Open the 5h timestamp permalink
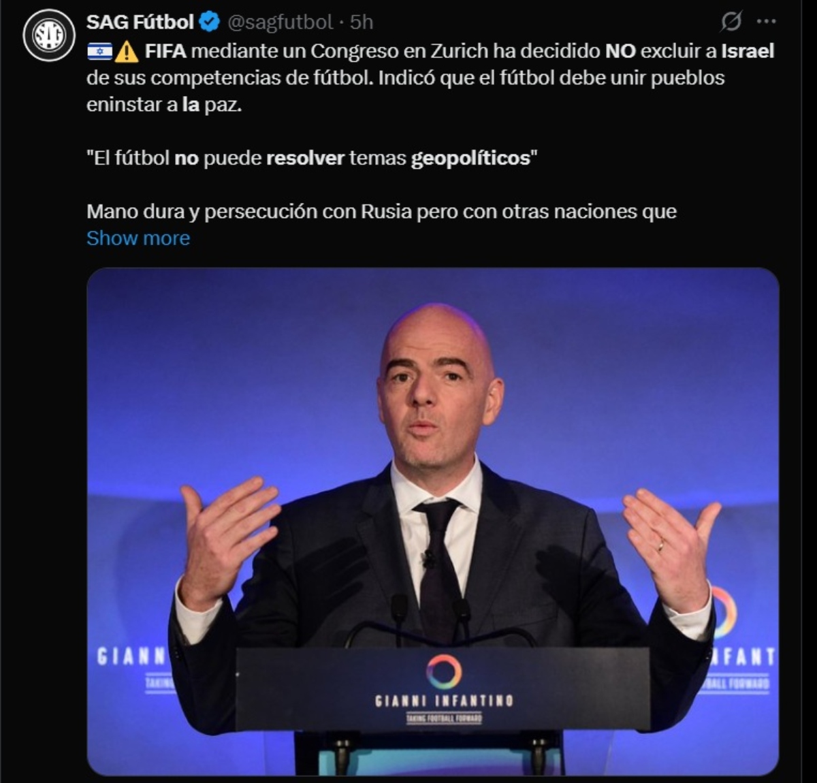The height and width of the screenshot is (783, 817). [x=362, y=22]
